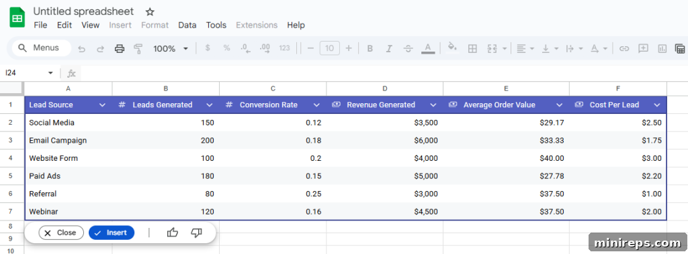Viewport: 688px width, 254px height.
Task: Insert a chart
Action: tap(662, 49)
